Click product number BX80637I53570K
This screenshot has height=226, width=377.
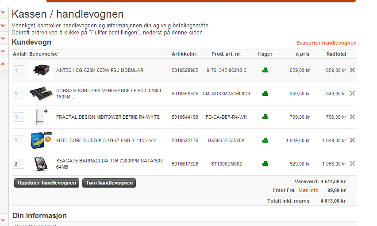point(226,140)
